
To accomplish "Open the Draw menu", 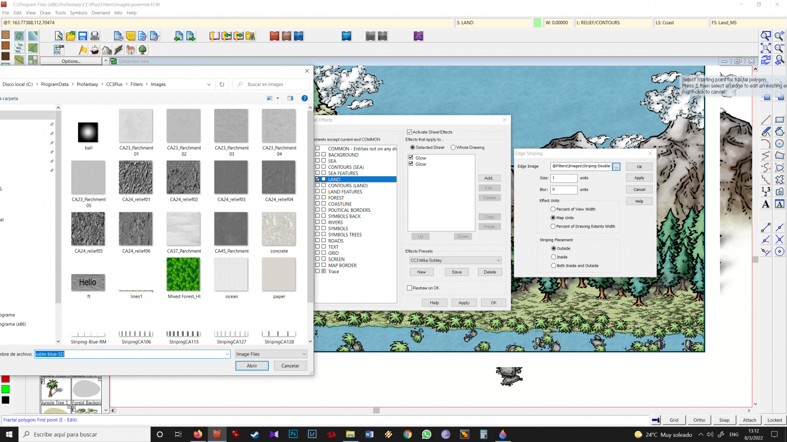I will tap(46, 13).
